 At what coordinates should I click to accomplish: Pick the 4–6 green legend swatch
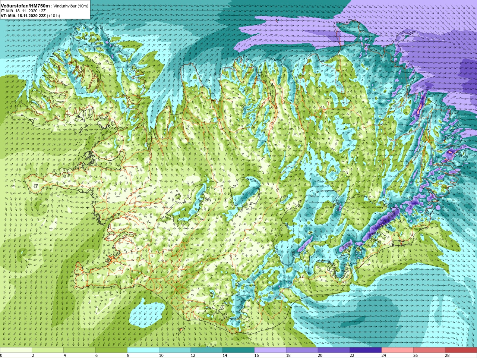tap(79, 350)
